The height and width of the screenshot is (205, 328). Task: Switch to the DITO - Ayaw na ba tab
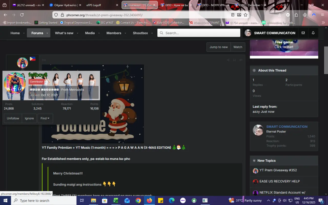point(176,5)
